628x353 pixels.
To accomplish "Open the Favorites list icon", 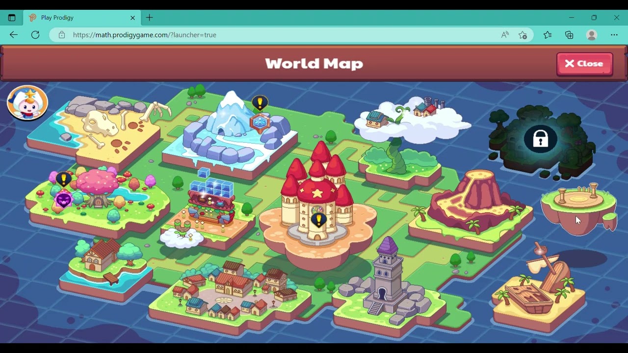I will pos(548,35).
